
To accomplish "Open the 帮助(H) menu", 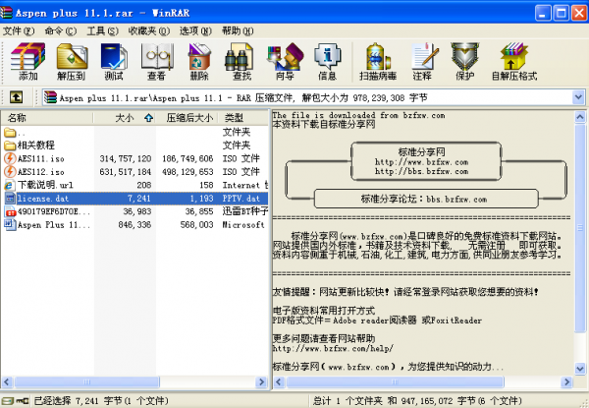I will pyautogui.click(x=238, y=30).
